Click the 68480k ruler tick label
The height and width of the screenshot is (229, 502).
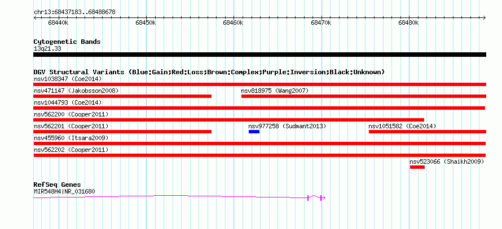[x=408, y=23]
